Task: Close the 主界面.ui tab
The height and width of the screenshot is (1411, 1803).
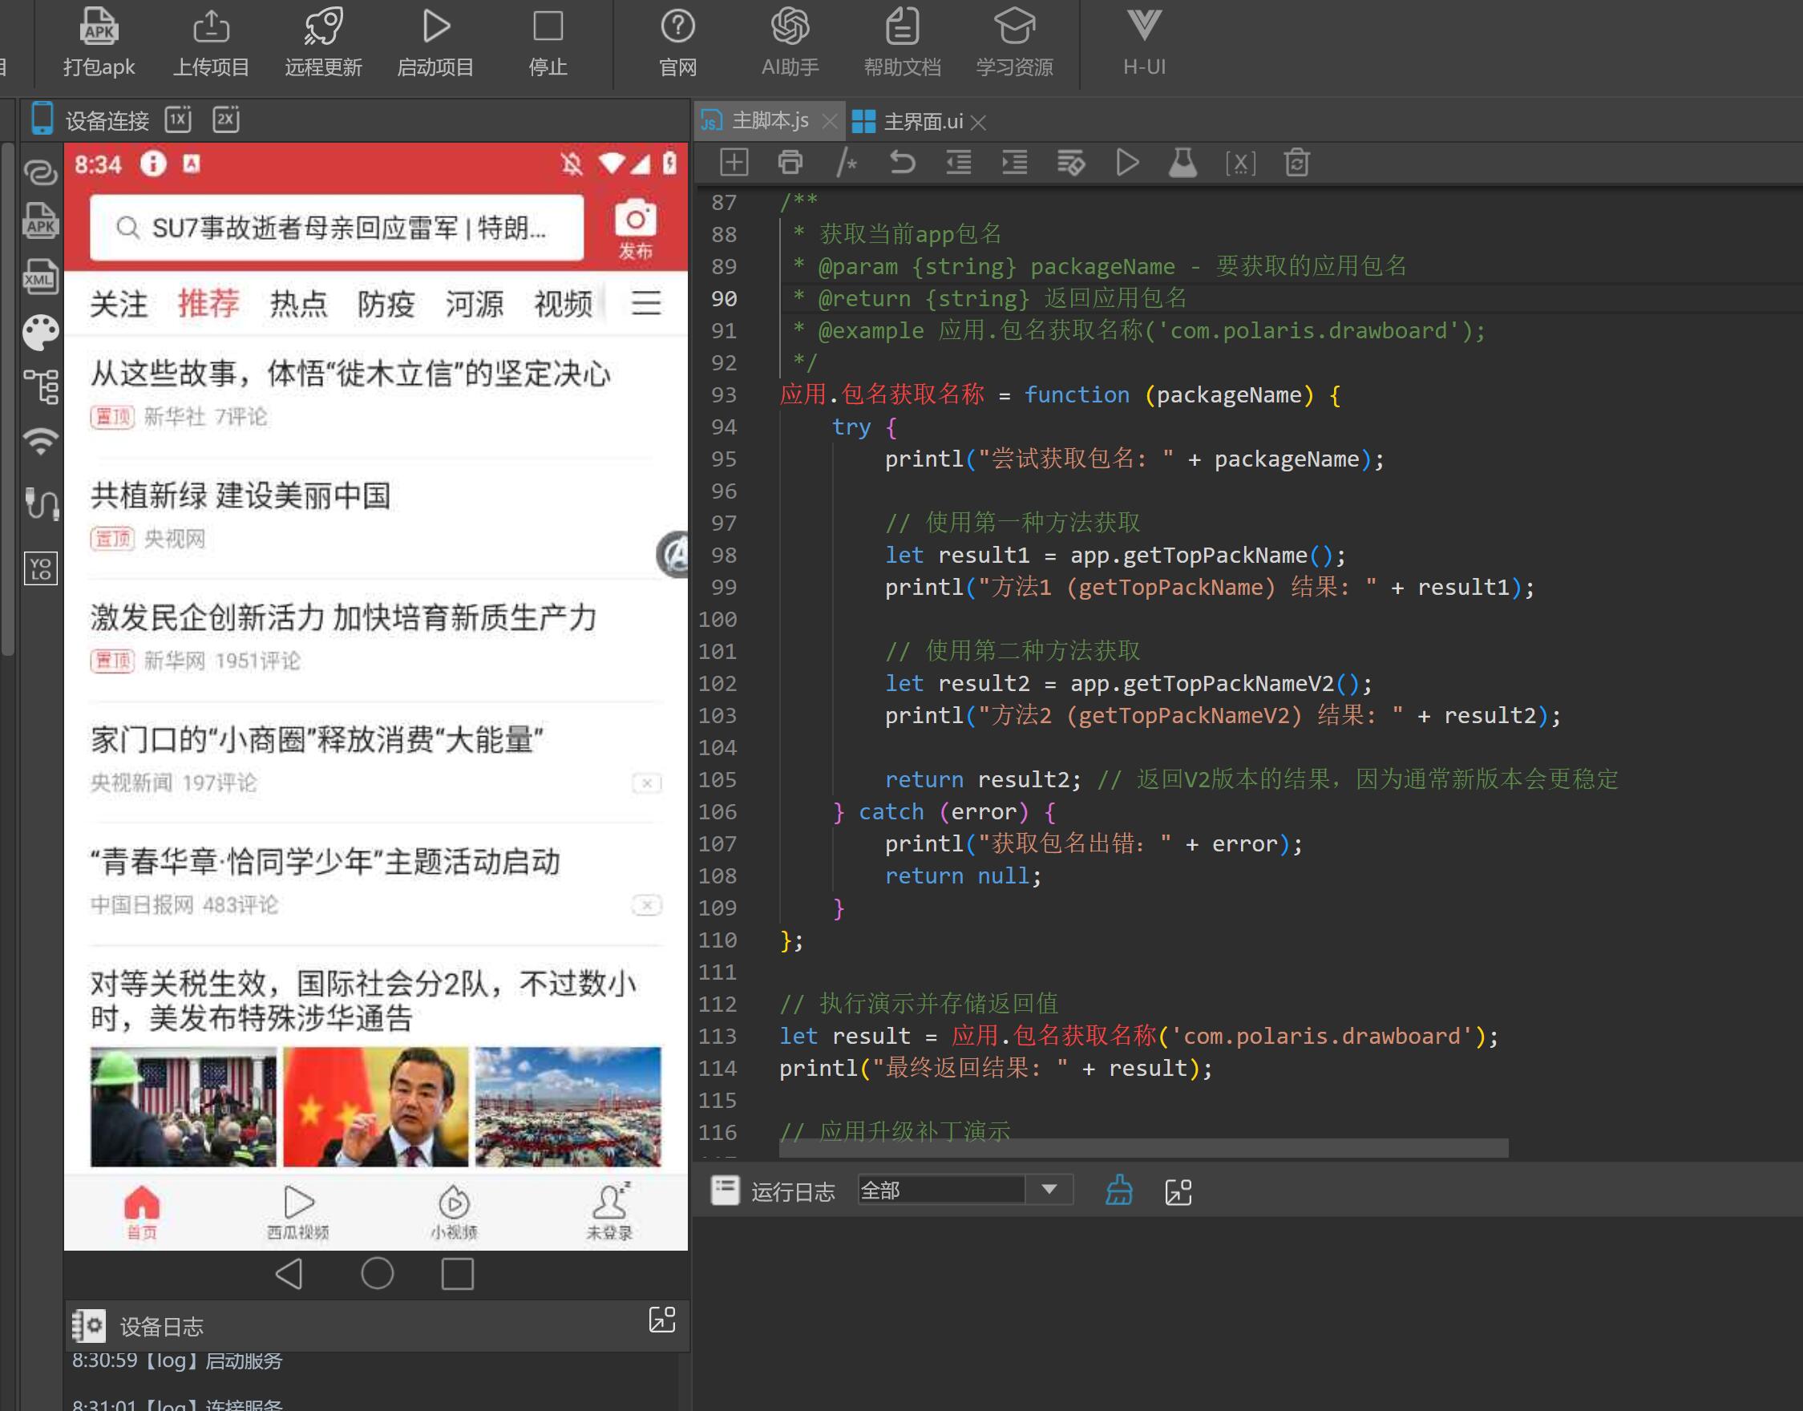Action: [x=979, y=123]
